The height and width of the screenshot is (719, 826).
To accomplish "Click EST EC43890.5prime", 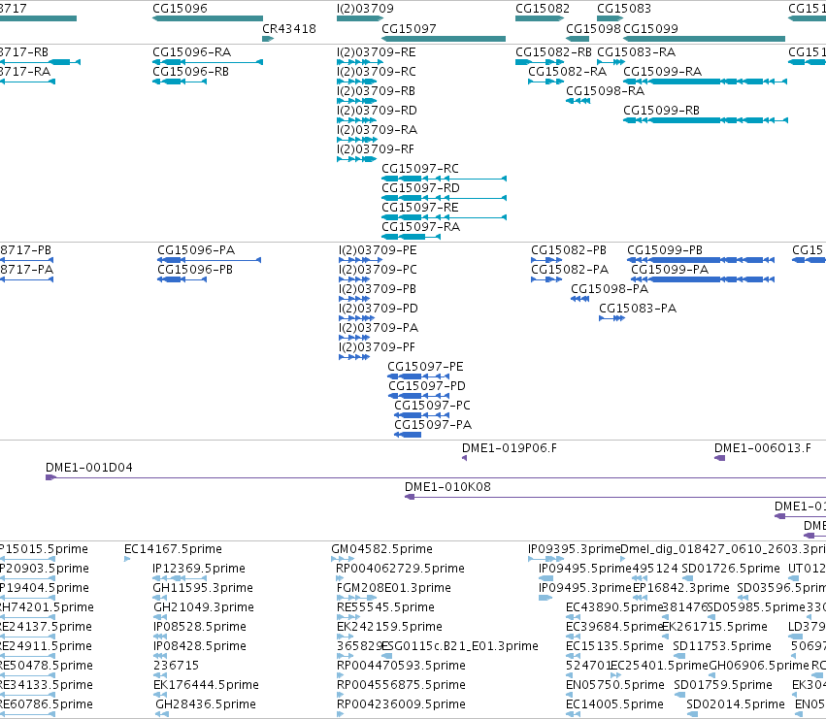I will coord(614,607).
